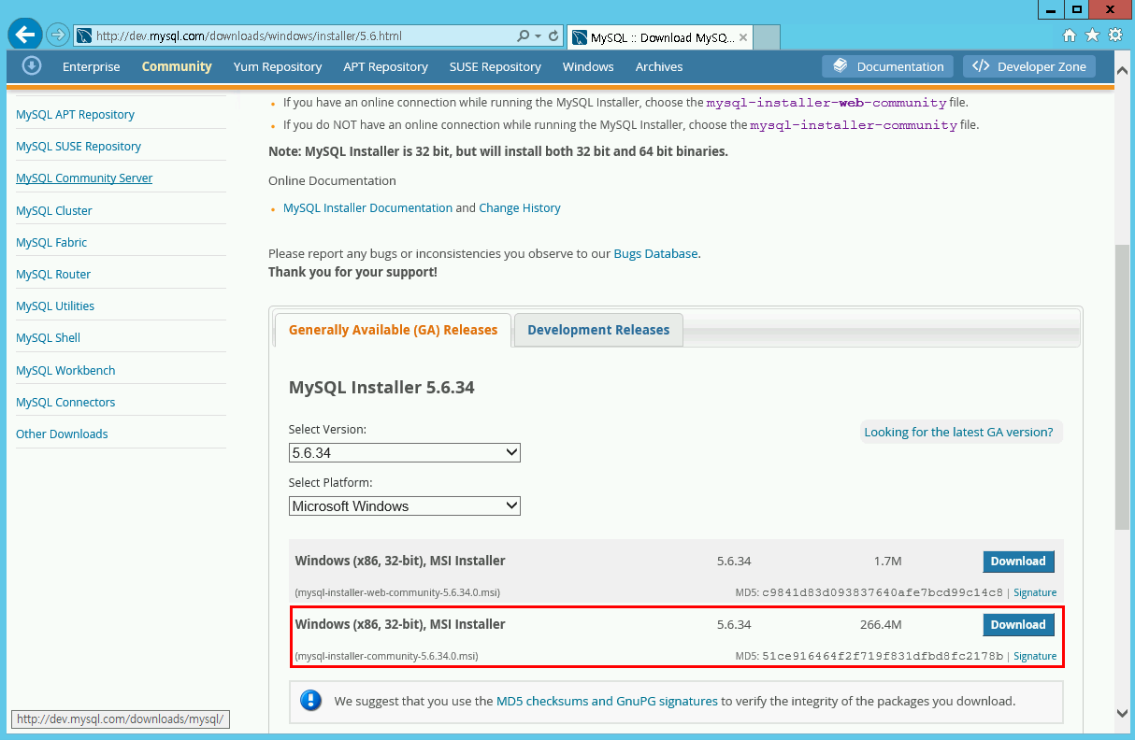Click the 266.4M file size value
Screen dimensions: 1135x740
[x=881, y=625]
